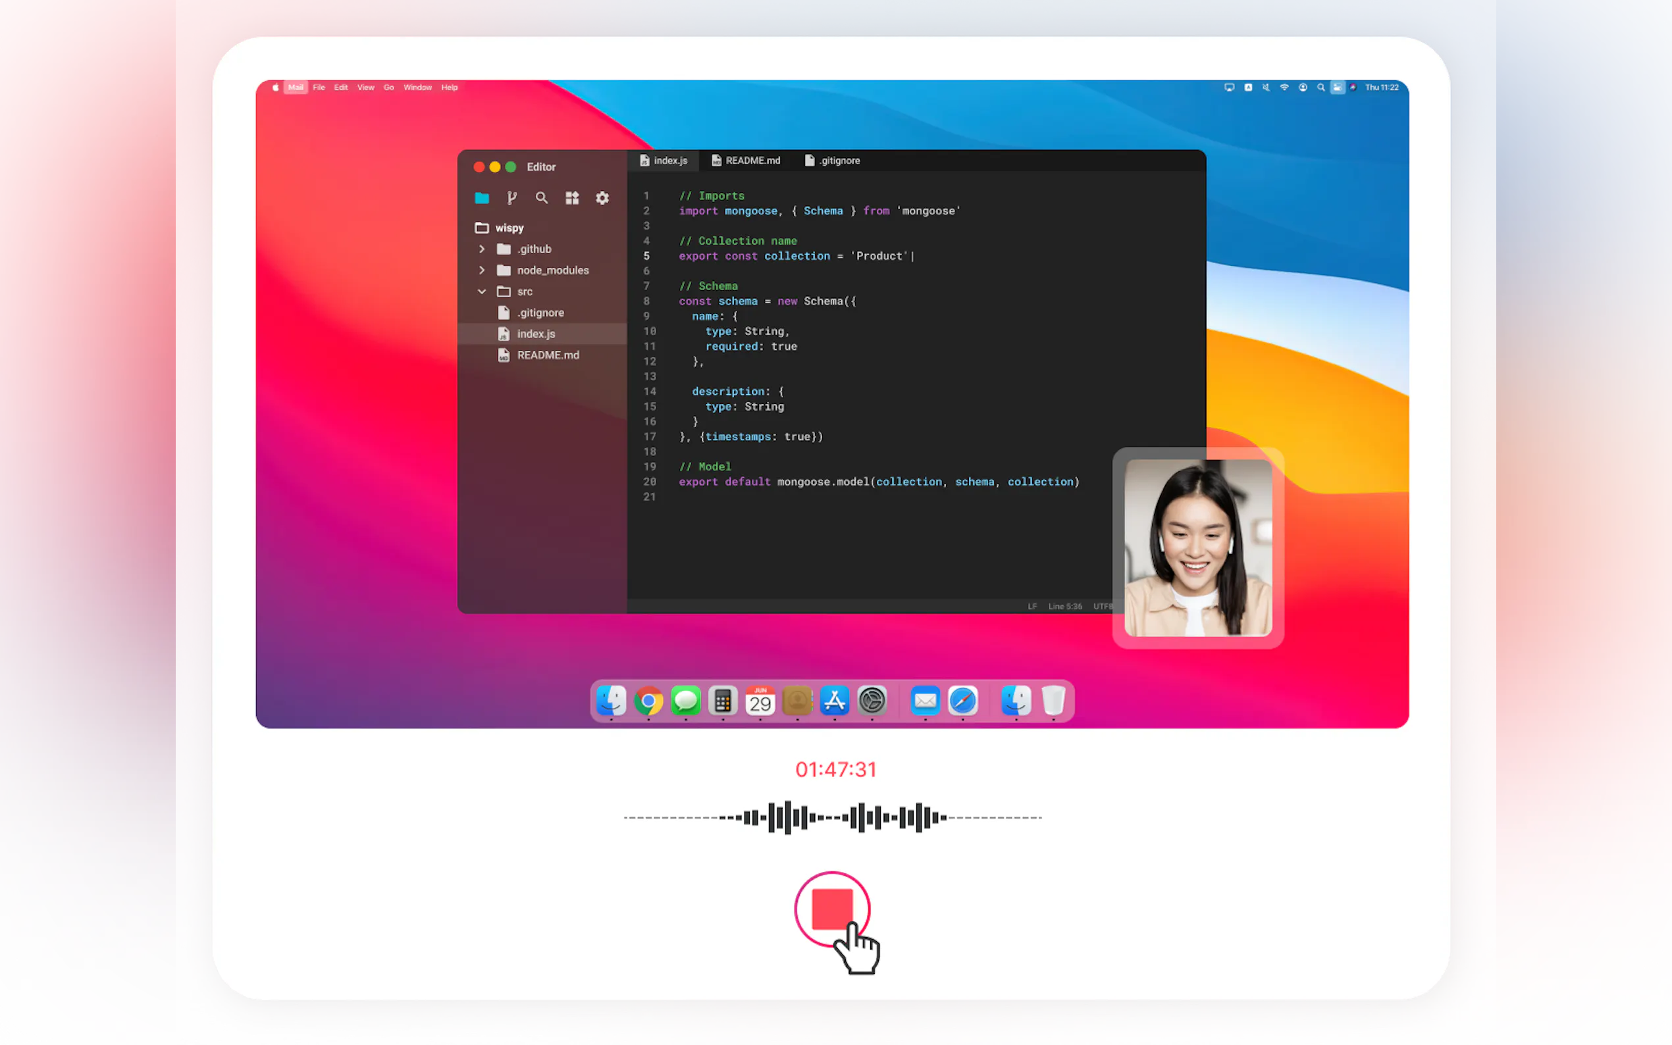Open the Go menu in the menu bar

click(388, 87)
